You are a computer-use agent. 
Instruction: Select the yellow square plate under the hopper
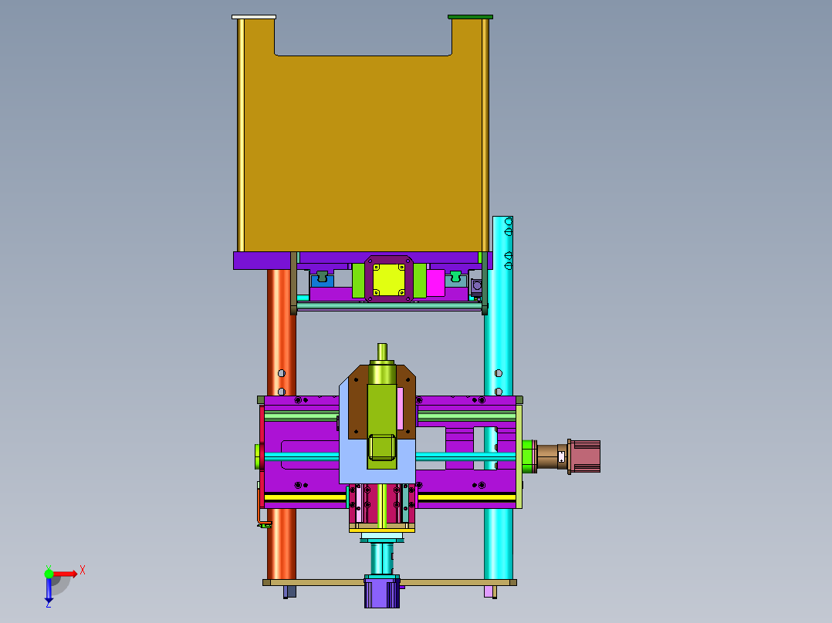(x=388, y=279)
